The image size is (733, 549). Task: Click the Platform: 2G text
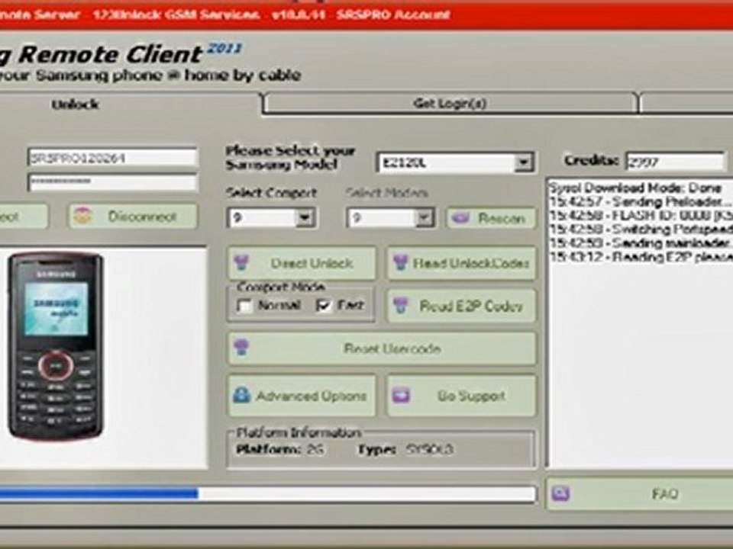point(280,449)
